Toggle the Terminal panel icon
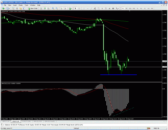168x130 pixels. 24,8
